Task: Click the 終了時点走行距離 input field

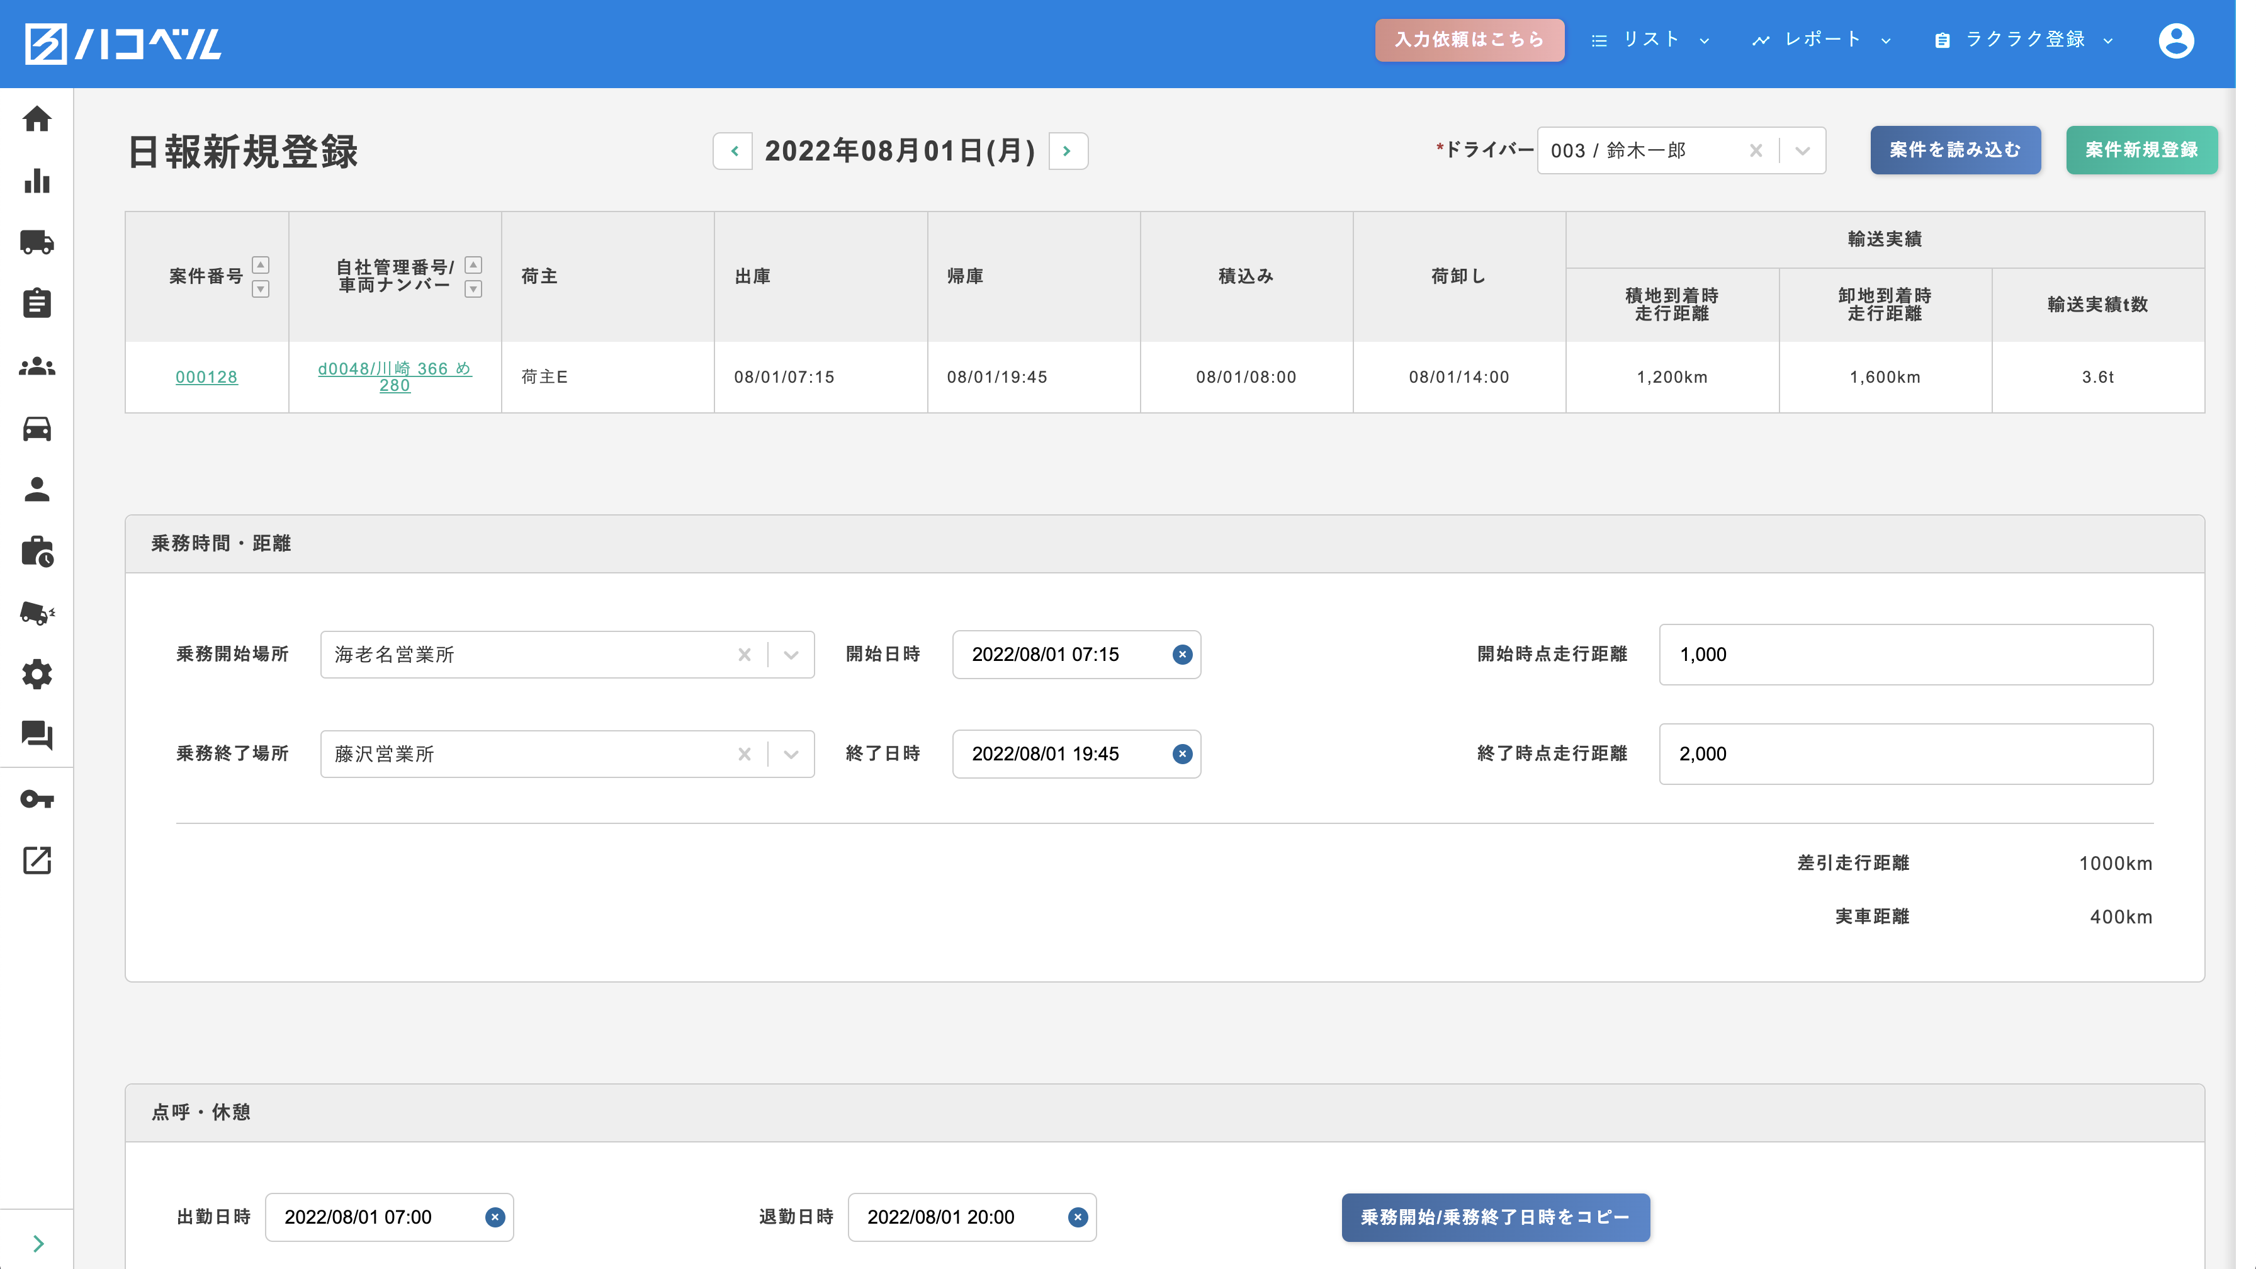Action: pyautogui.click(x=1905, y=754)
